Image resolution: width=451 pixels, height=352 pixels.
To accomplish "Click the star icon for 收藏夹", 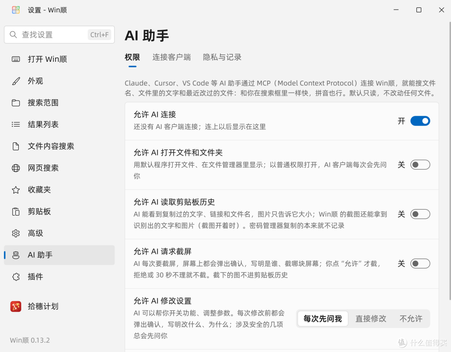I will pyautogui.click(x=16, y=190).
